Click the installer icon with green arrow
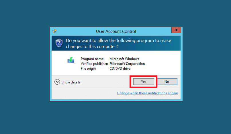231x134 pixels. (x=71, y=60)
